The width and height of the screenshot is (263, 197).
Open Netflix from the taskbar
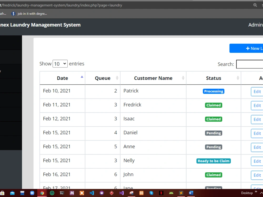pyautogui.click(x=161, y=193)
